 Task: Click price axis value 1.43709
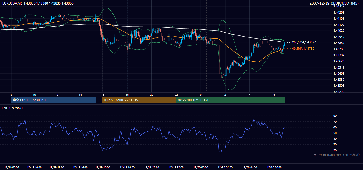point(339,55)
